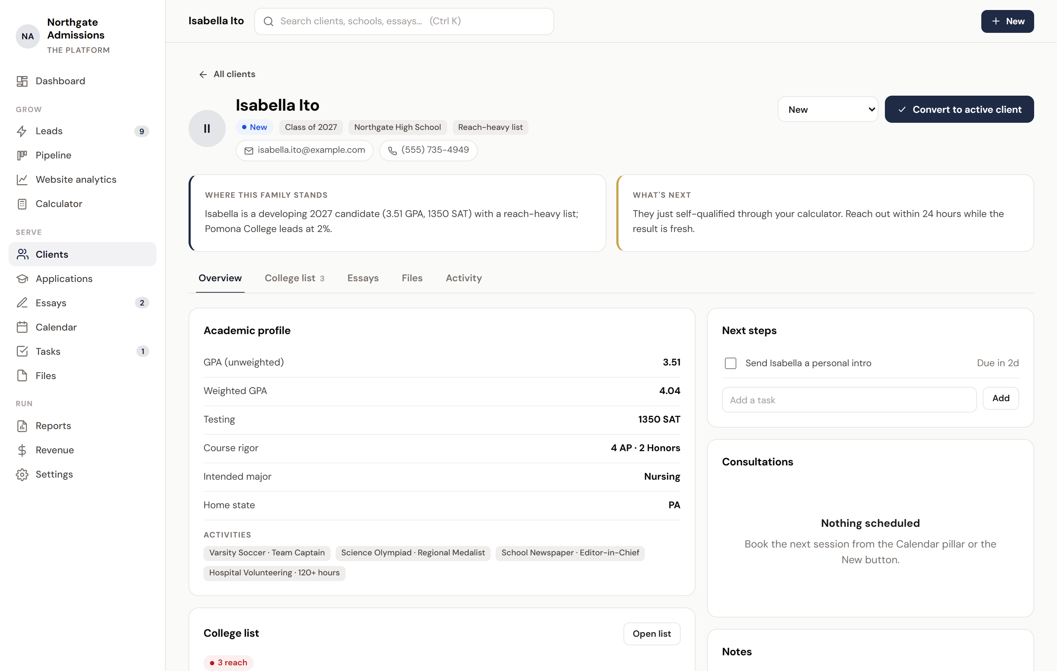Screen dimensions: 1057x671
Task: Open the Dashboard icon in sidebar
Action: [x=22, y=81]
